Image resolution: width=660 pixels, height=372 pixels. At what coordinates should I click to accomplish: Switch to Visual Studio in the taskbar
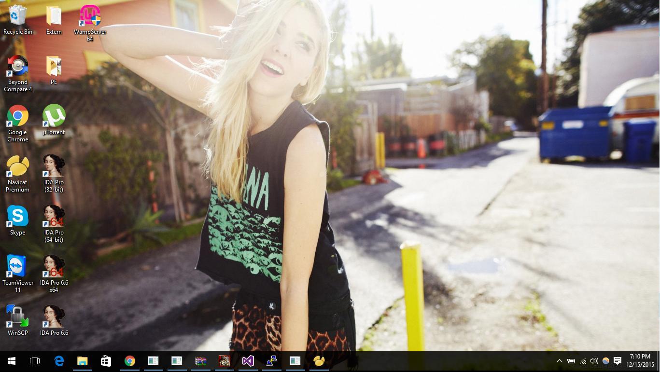pyautogui.click(x=248, y=361)
